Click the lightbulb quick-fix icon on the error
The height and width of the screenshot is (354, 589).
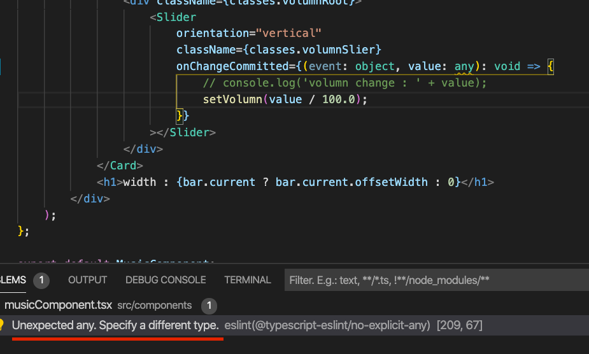(1, 325)
